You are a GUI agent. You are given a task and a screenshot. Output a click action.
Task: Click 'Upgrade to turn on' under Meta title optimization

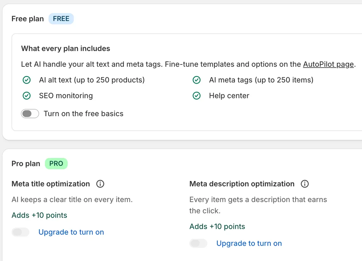coord(71,232)
